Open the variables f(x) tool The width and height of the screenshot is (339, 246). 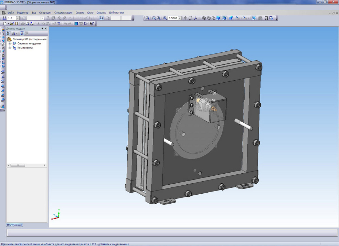coord(86,24)
